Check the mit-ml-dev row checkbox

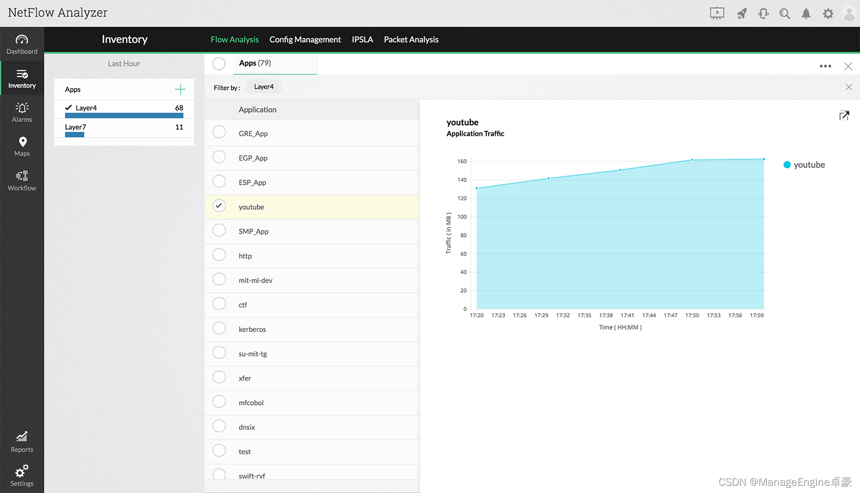pos(219,279)
